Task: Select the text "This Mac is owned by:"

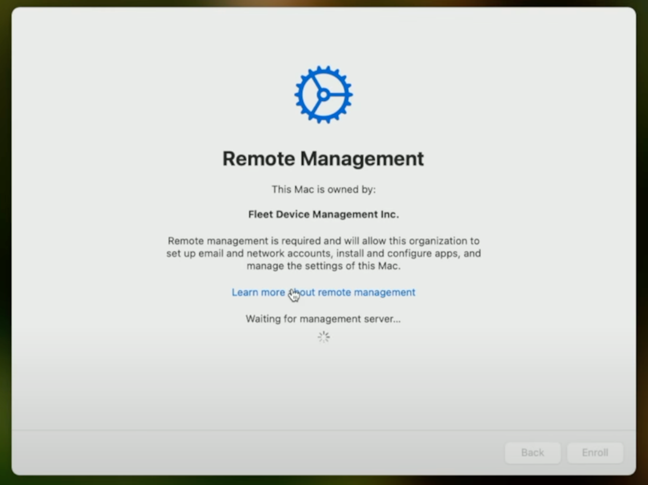Action: point(324,189)
